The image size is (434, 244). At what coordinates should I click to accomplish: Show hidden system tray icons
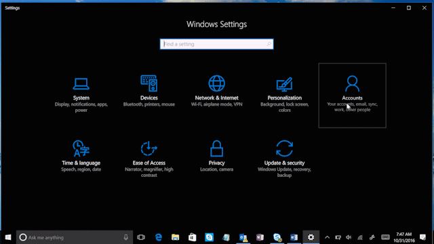[x=327, y=237]
